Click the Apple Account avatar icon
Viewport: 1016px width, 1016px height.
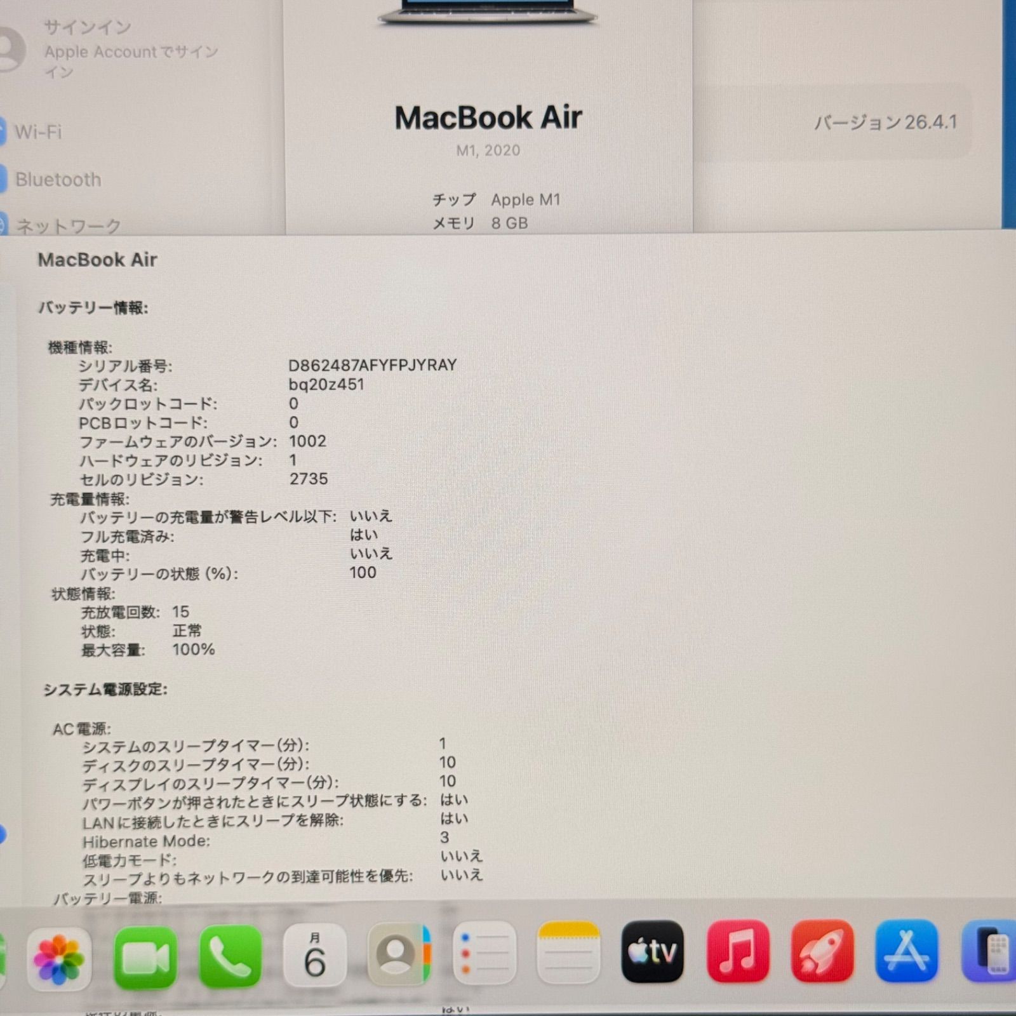(x=11, y=50)
